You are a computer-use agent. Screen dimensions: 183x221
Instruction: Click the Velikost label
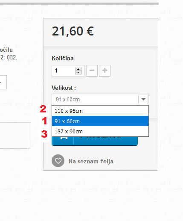pyautogui.click(x=64, y=88)
